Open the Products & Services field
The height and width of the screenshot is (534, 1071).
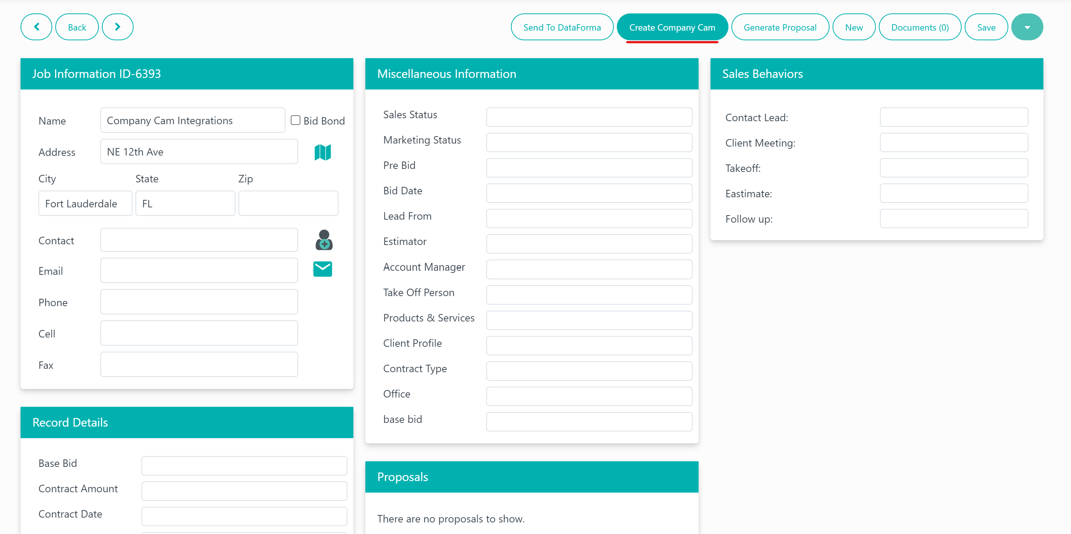[589, 320]
